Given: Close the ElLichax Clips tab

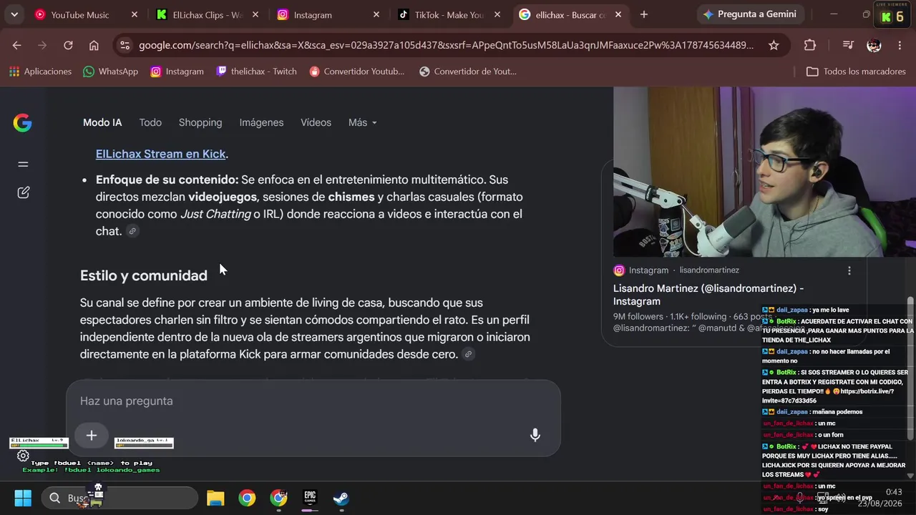Looking at the screenshot, I should (255, 14).
